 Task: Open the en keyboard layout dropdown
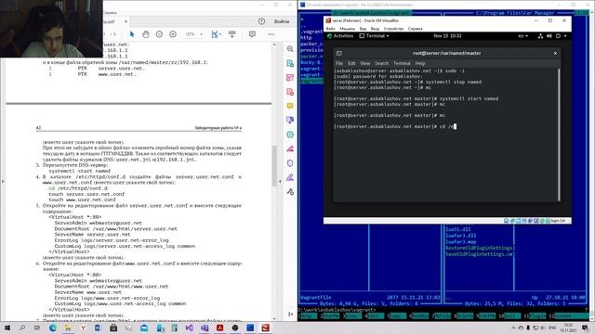pos(523,36)
